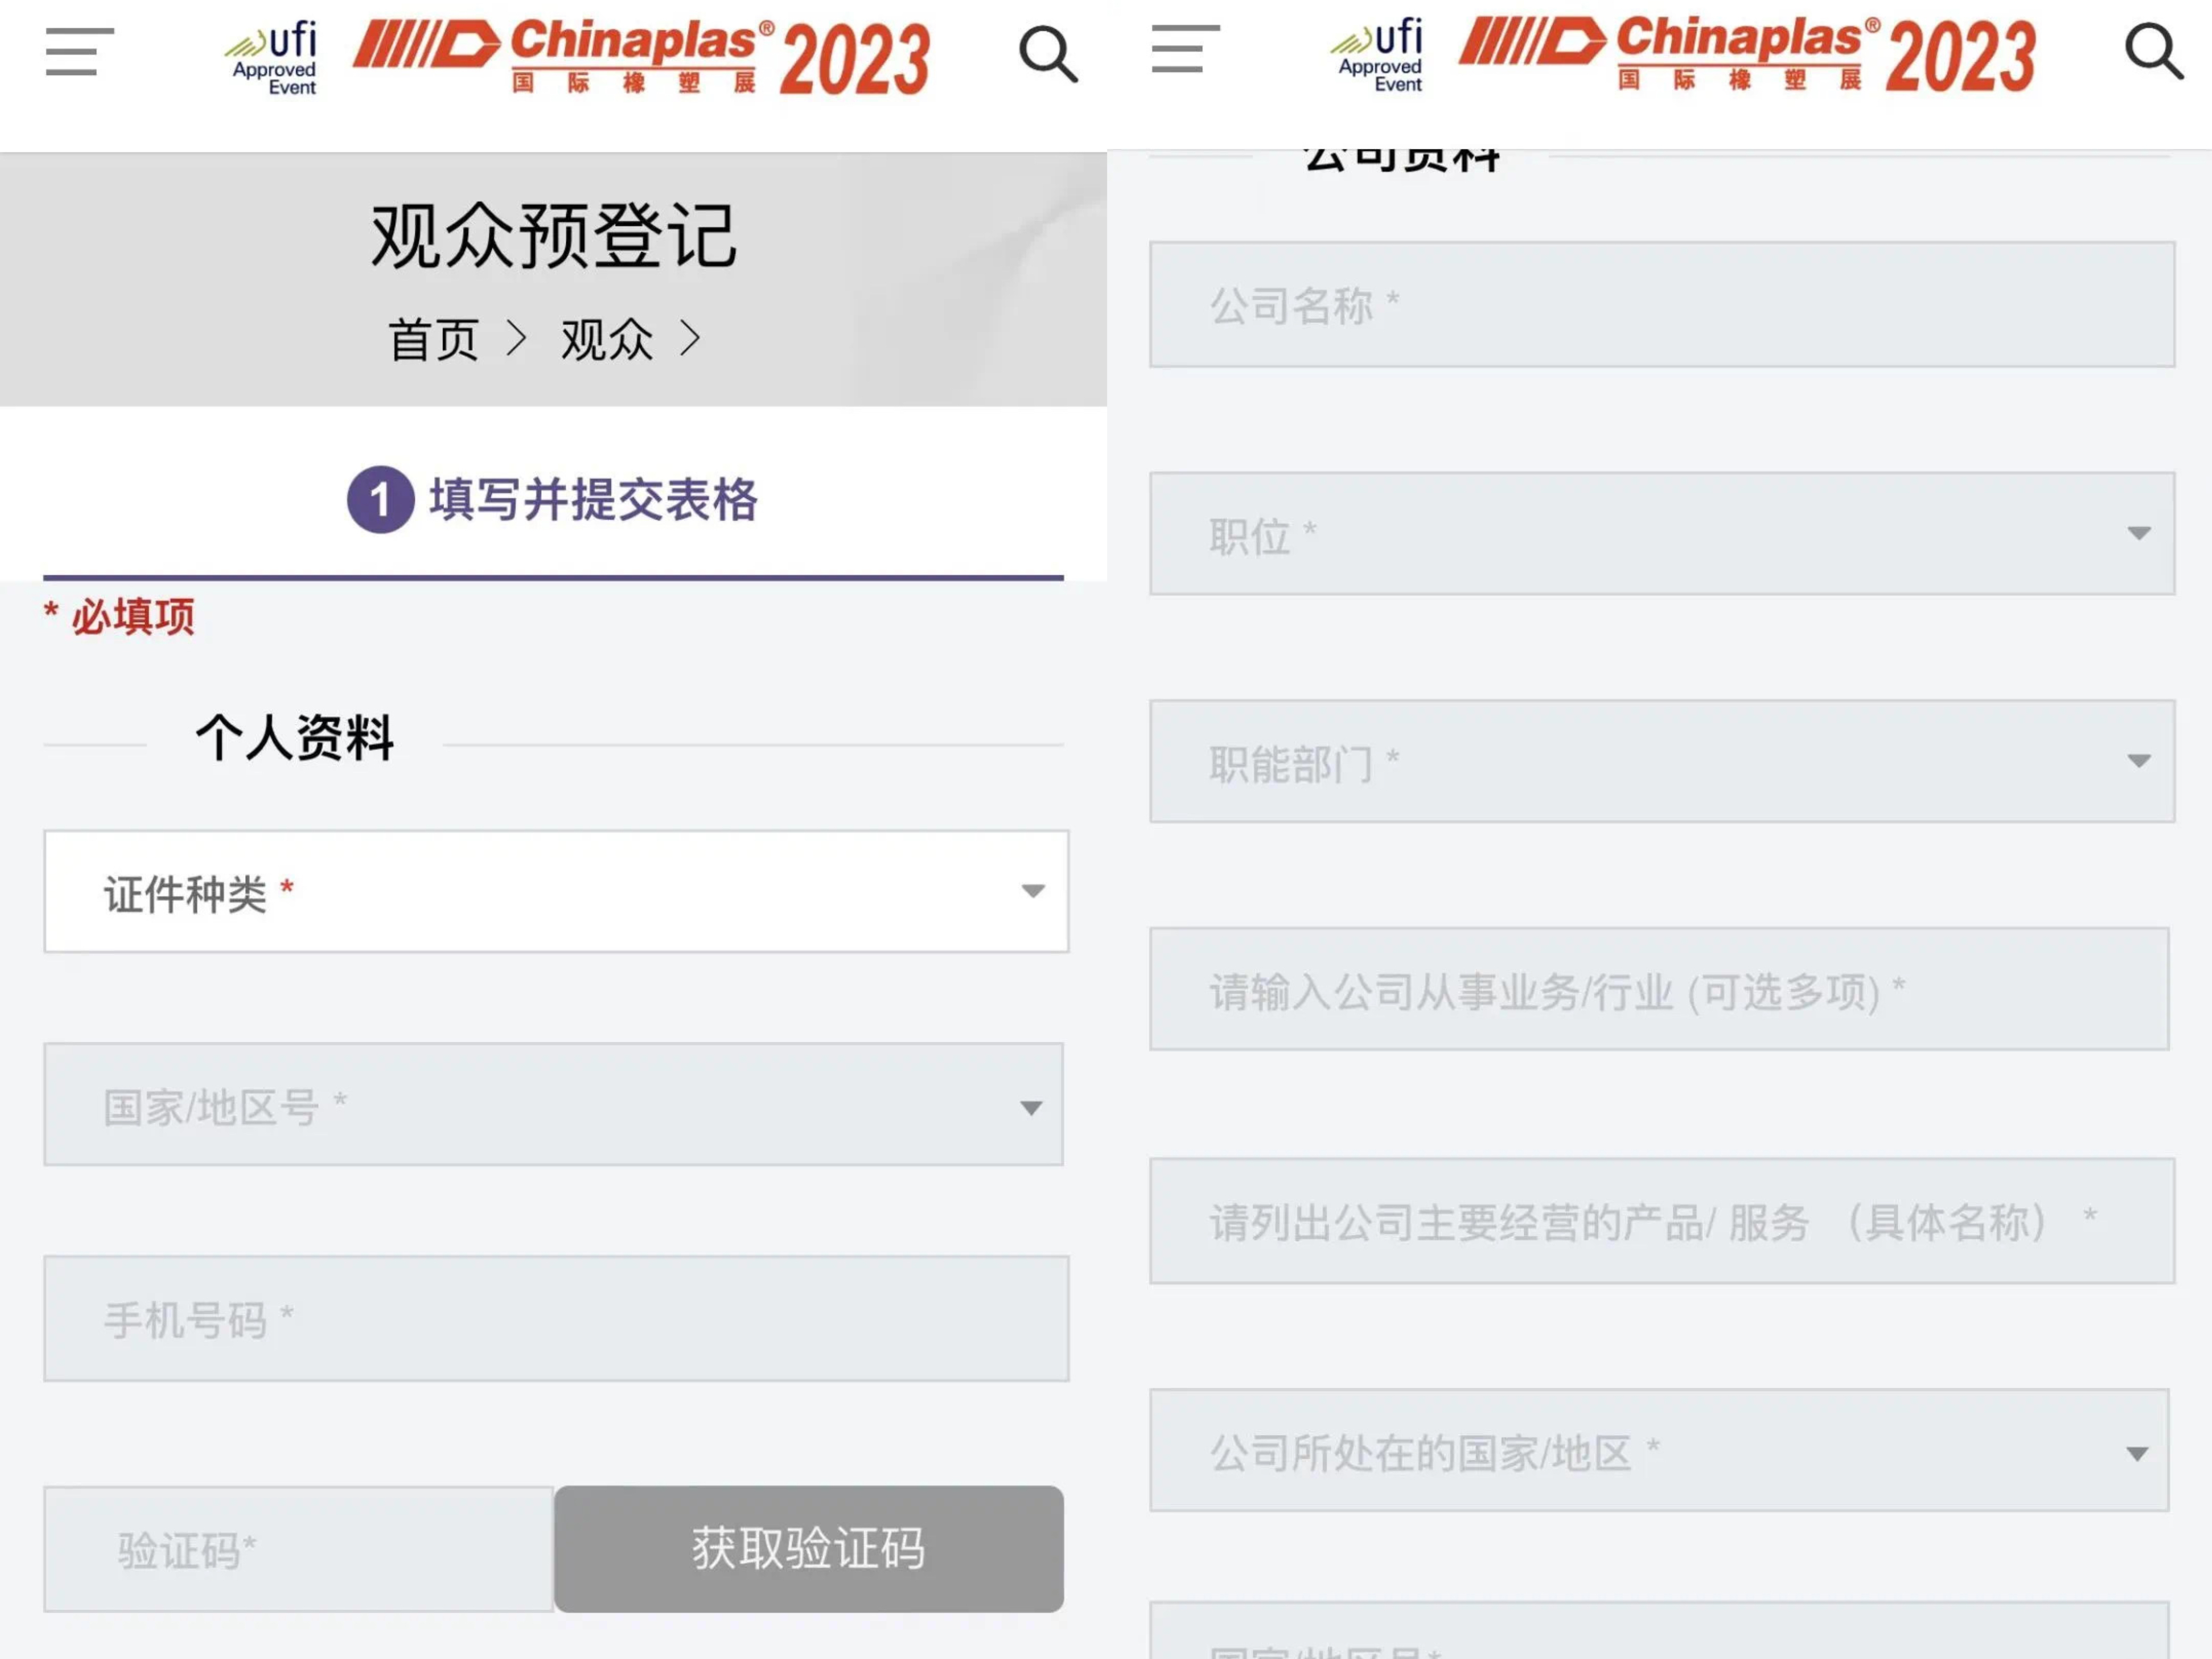Viewport: 2212px width, 1659px height.
Task: Click the search magnifier on left page
Action: 1047,54
